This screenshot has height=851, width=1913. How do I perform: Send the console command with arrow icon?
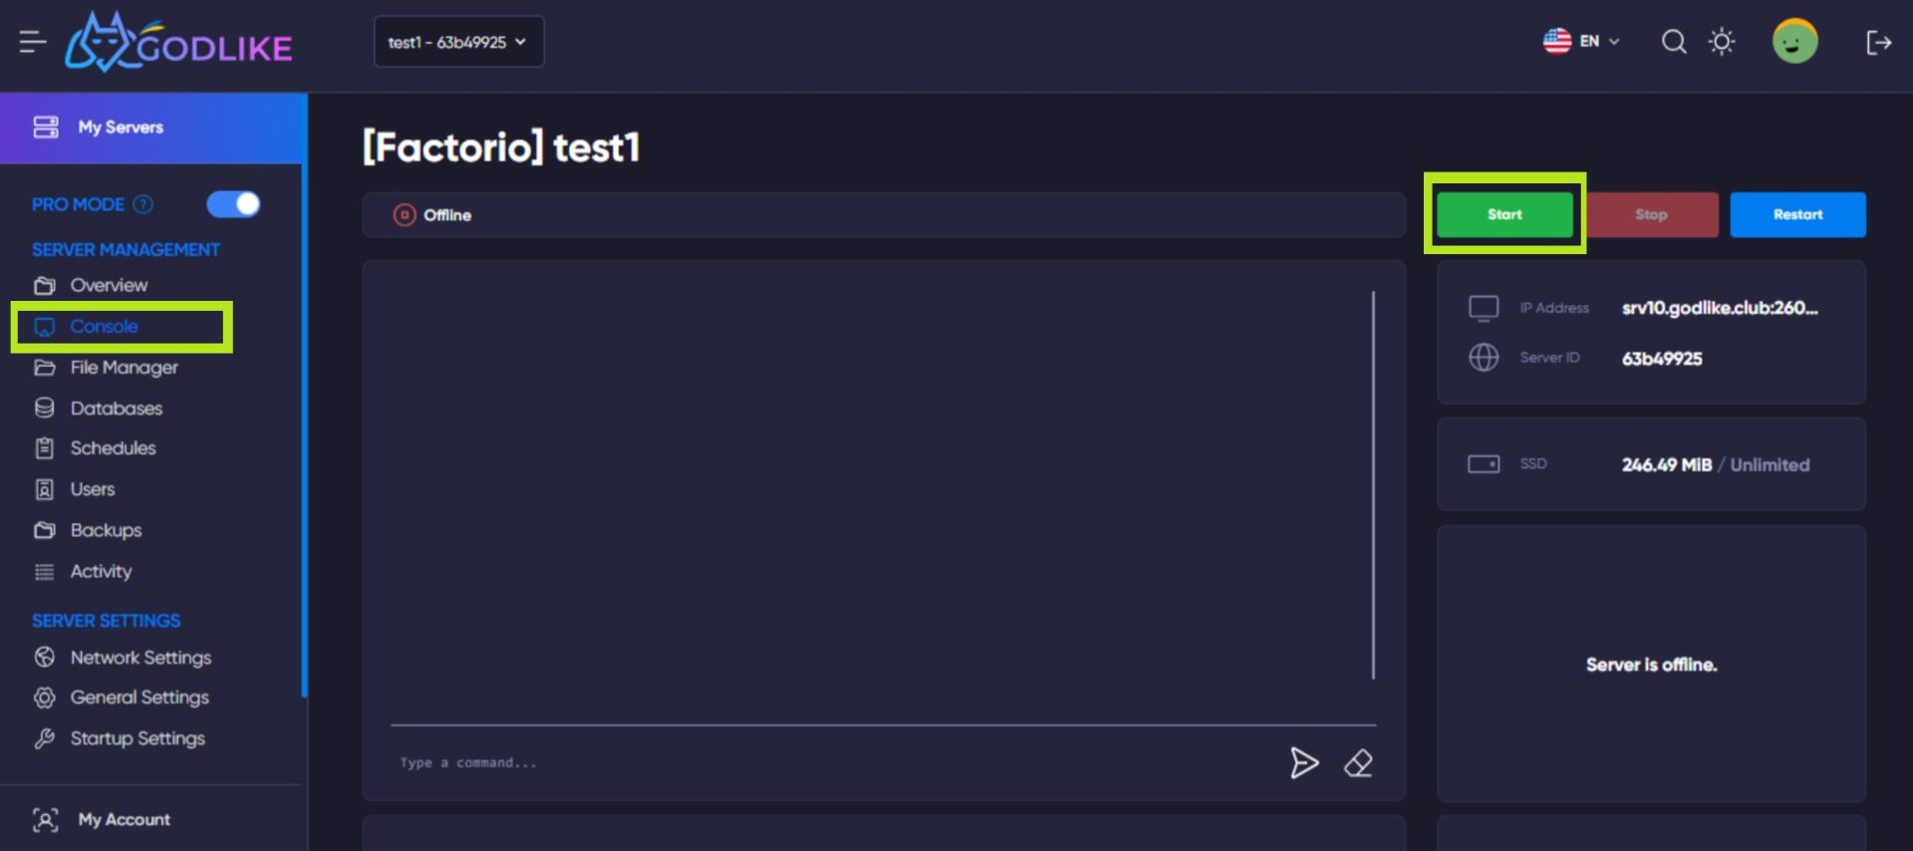1304,763
